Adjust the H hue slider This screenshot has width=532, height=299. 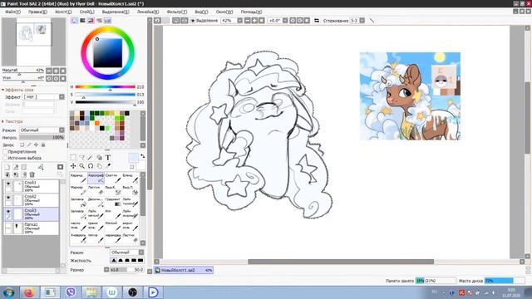106,87
